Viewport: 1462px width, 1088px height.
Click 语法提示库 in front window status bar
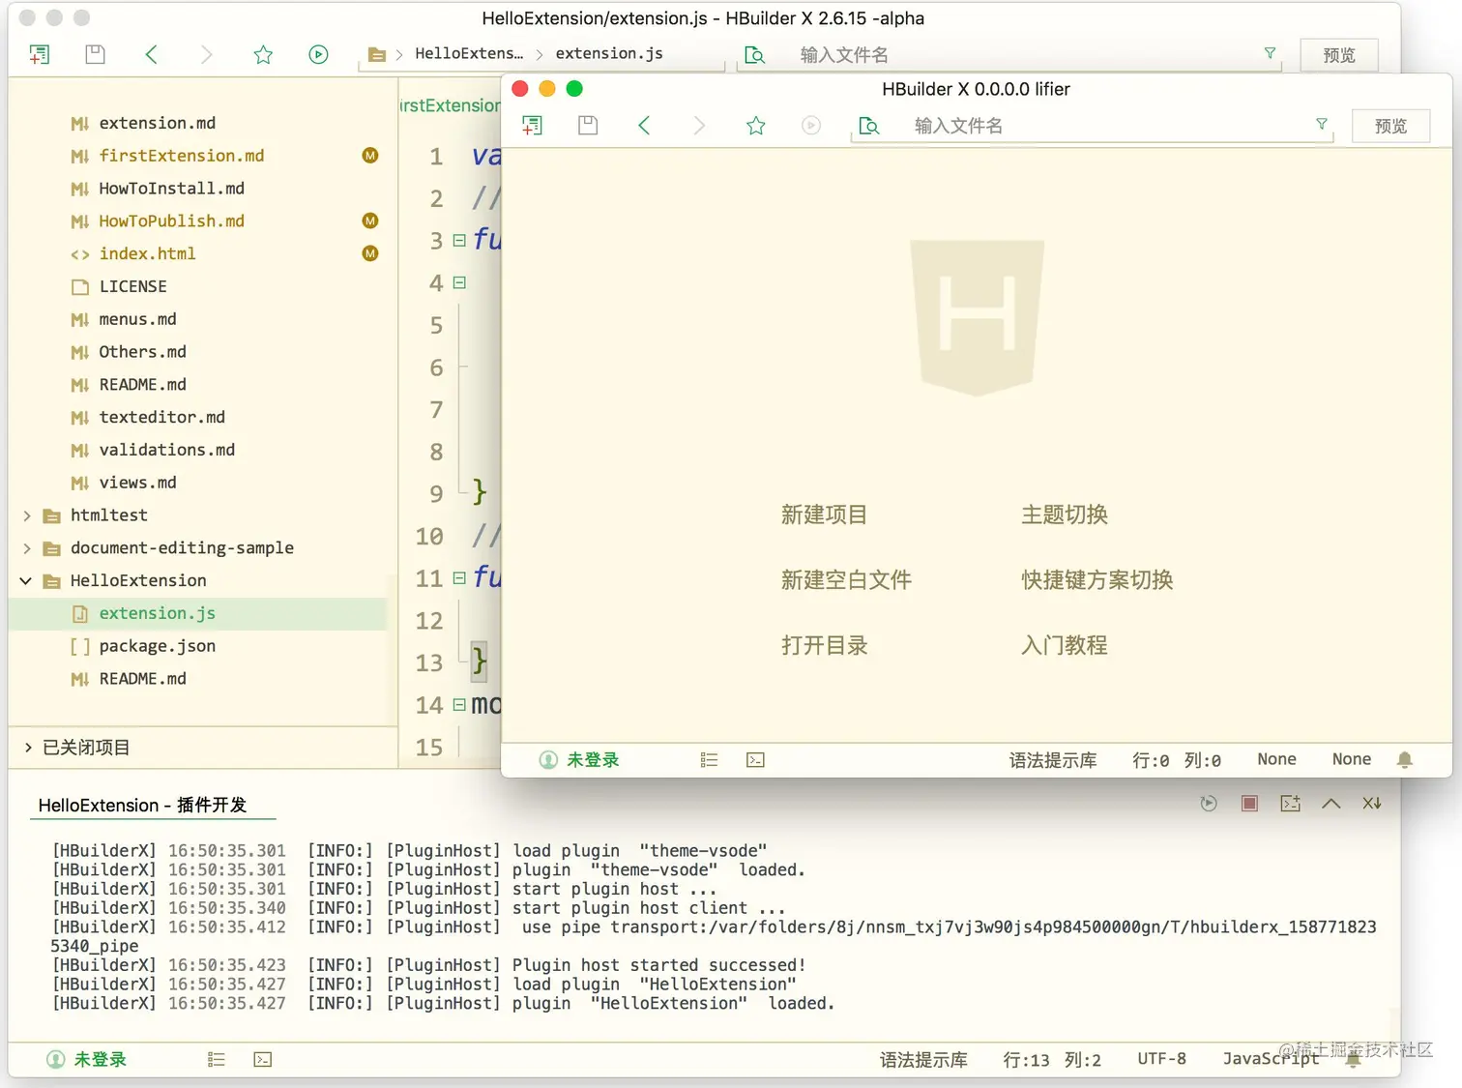pos(1053,760)
